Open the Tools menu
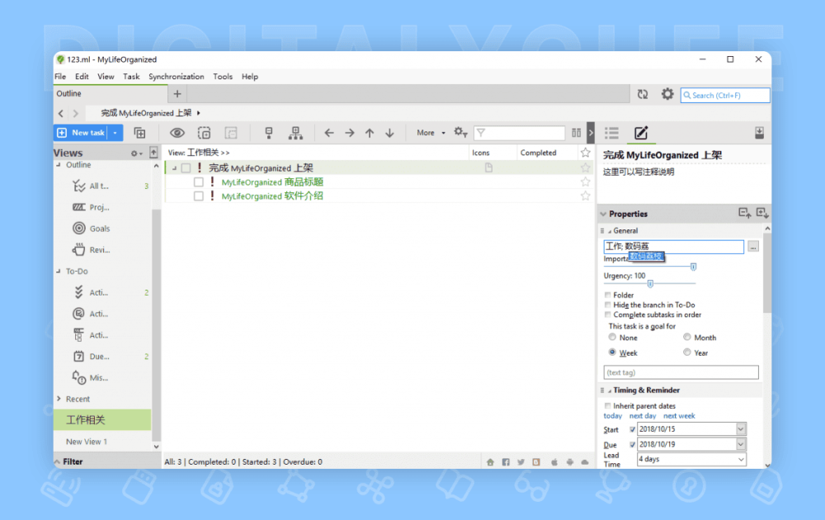Screen dimensions: 825x520 point(223,76)
